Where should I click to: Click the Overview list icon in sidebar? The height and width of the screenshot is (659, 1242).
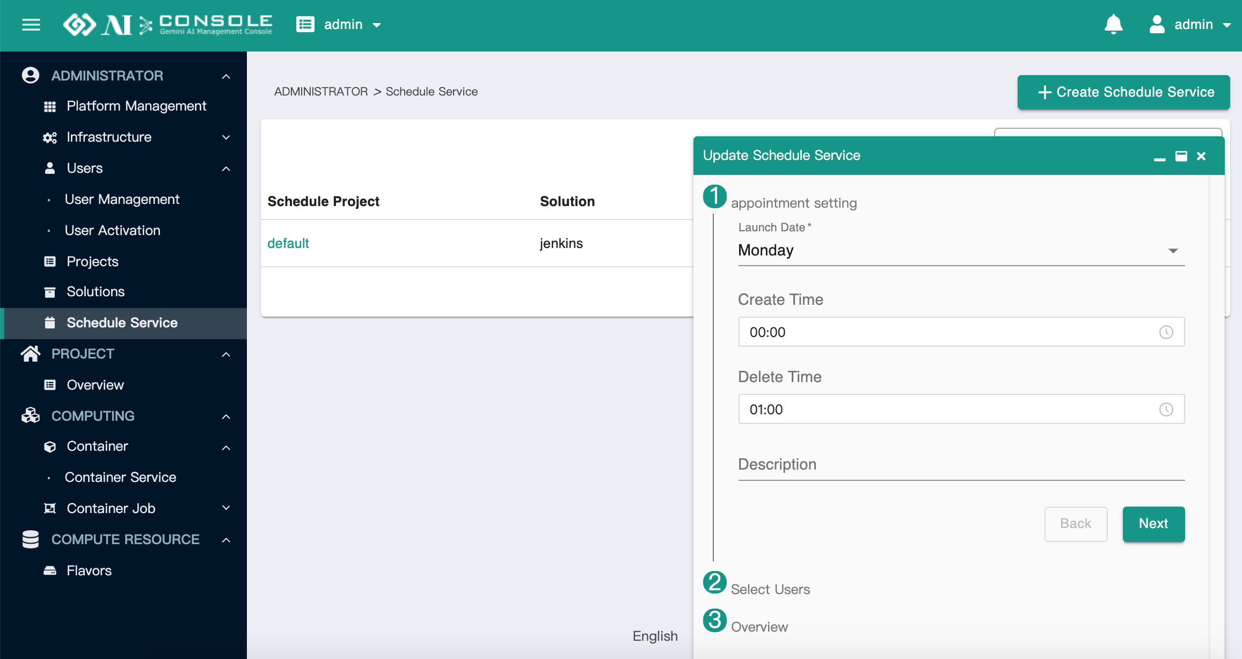coord(50,385)
